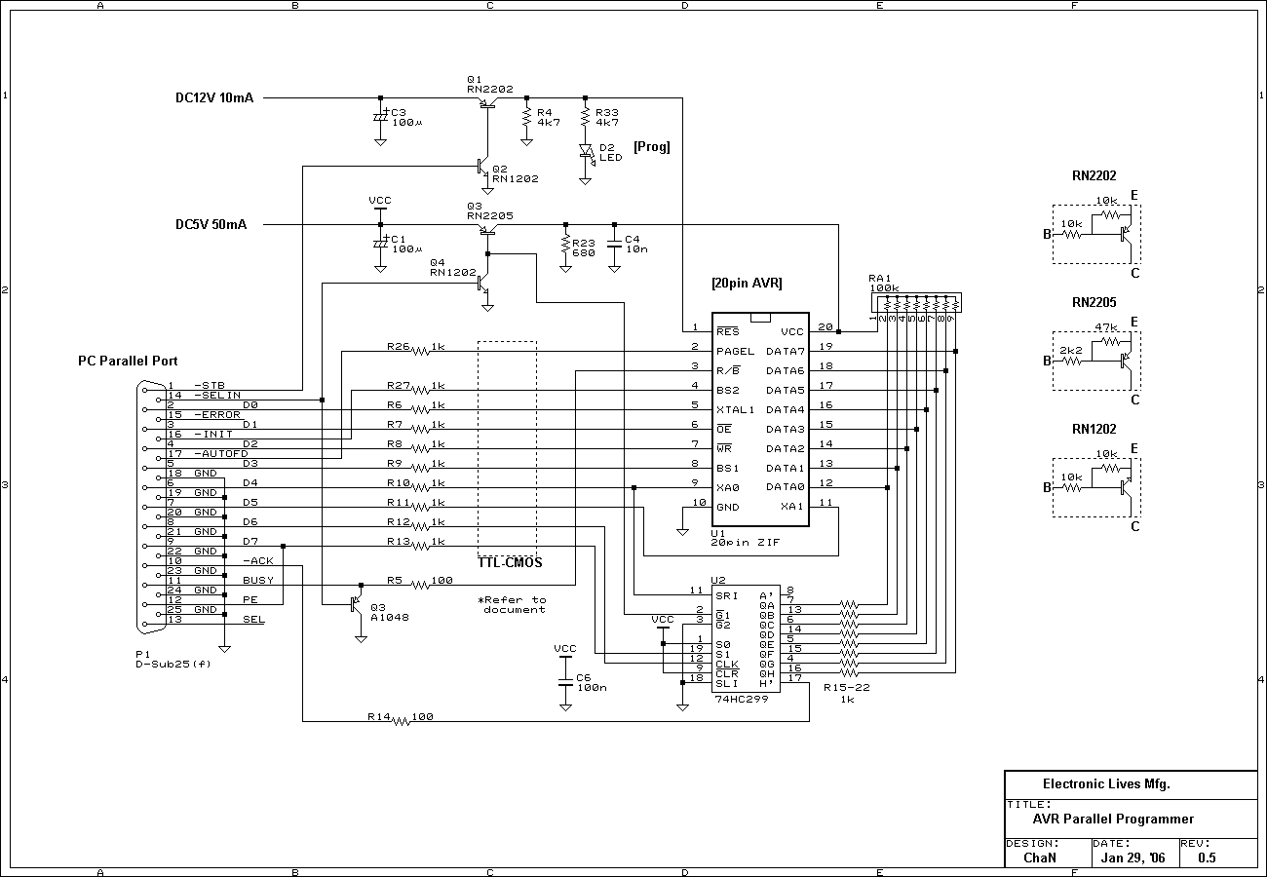
Task: Select the R4 4k7 resistor
Action: click(x=526, y=118)
